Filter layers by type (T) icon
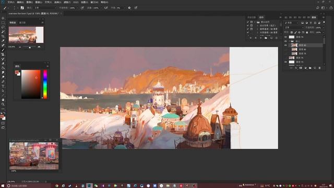The image size is (334, 188). [x=311, y=23]
